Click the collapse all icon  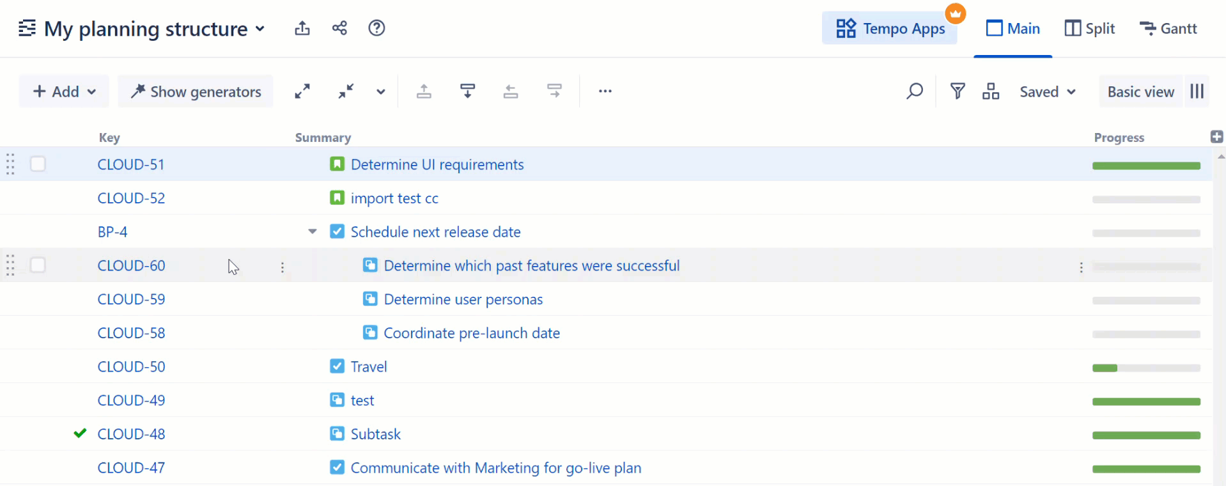coord(346,91)
